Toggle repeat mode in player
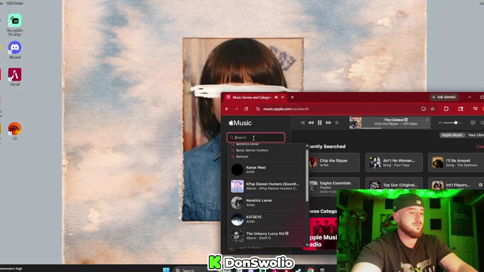484x272 pixels. (x=337, y=123)
